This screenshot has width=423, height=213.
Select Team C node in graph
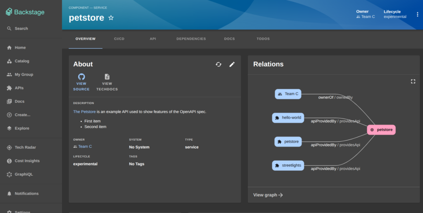288,94
